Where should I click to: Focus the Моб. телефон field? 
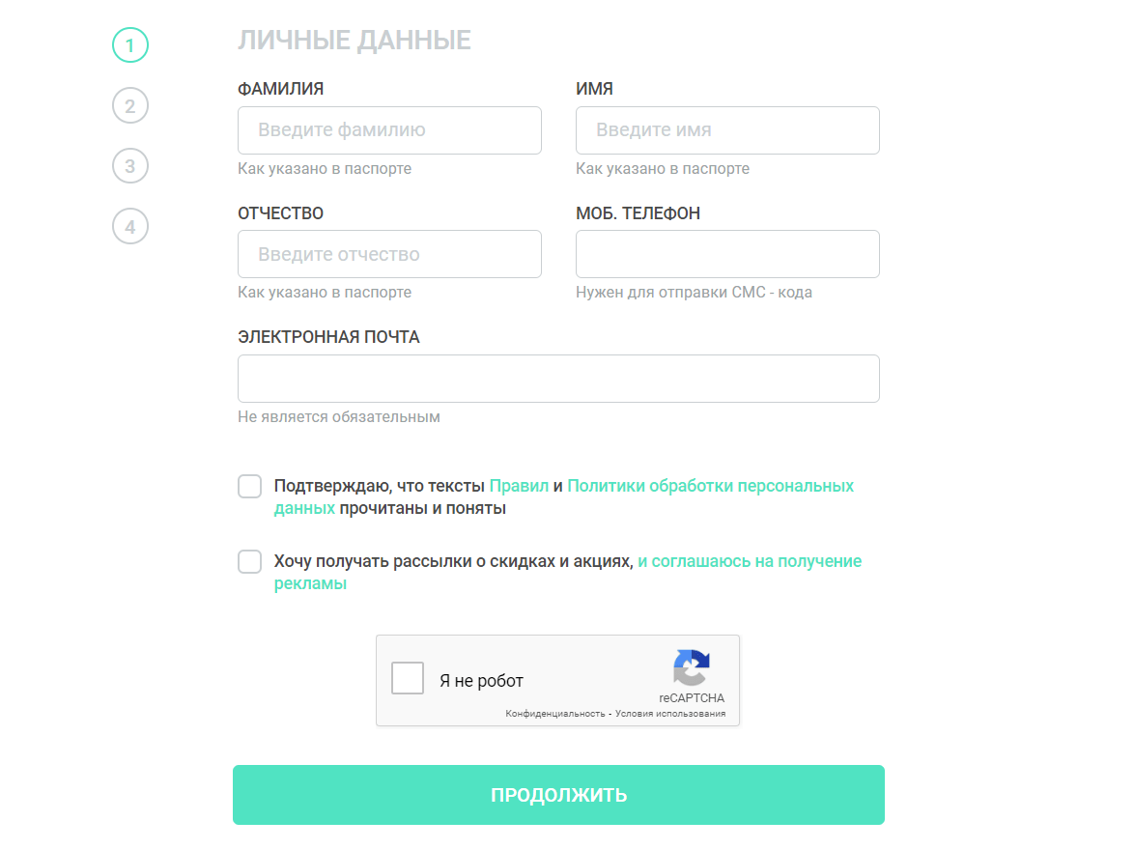727,254
